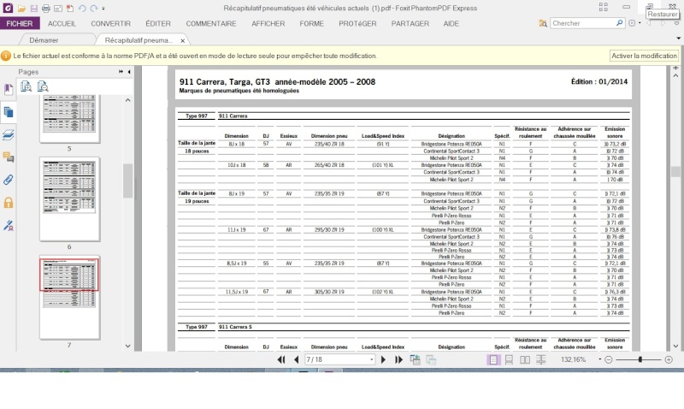Image resolution: width=684 pixels, height=409 pixels.
Task: Click the zoom slider handle
Action: (x=640, y=359)
